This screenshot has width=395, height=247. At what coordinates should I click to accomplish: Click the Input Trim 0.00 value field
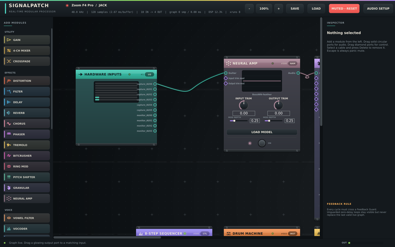coord(244,113)
